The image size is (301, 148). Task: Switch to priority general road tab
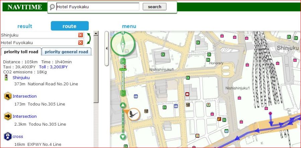(66, 52)
